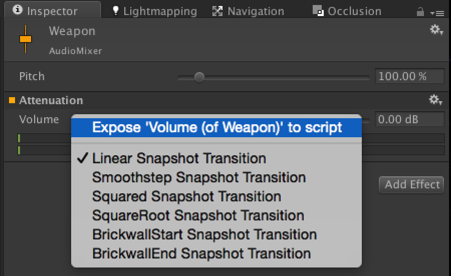Pick the Squared Snapshot Transition option

pos(186,196)
